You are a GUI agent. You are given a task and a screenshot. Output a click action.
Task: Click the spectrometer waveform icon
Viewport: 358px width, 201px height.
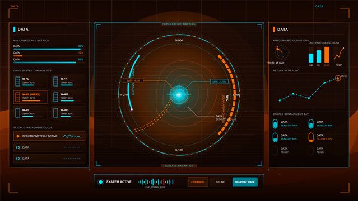coord(72,136)
